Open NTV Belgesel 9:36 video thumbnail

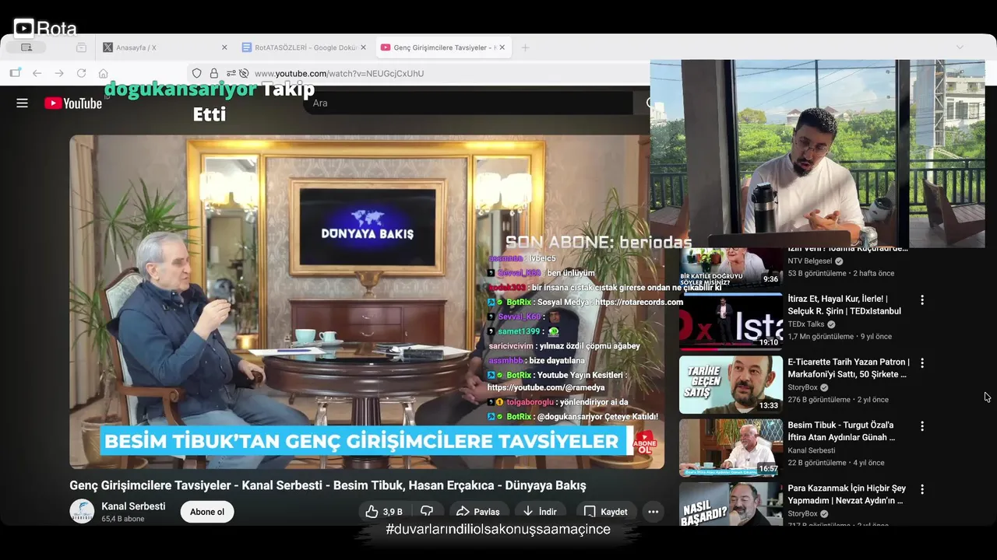coord(731,267)
